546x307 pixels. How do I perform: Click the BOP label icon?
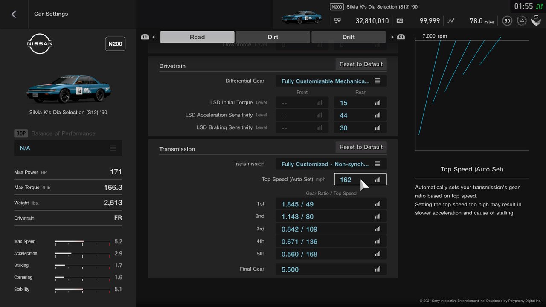(x=21, y=133)
